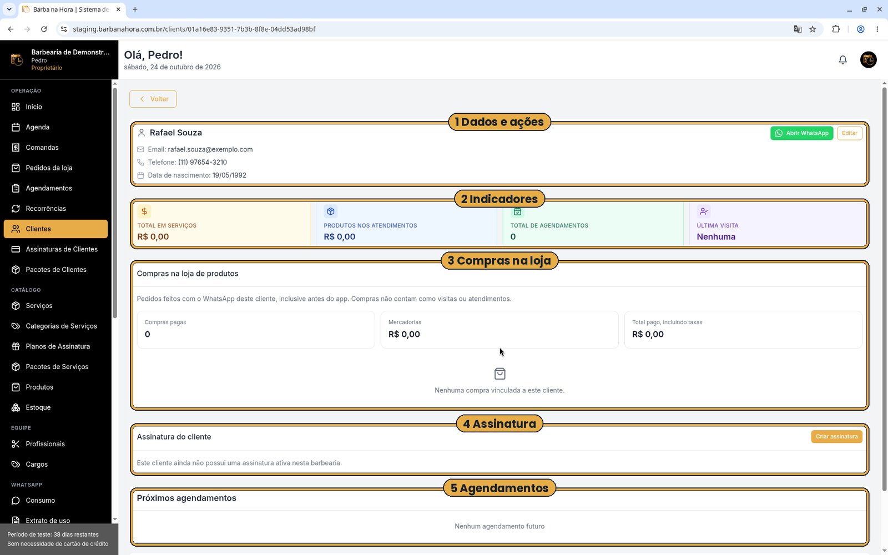Select the highlighted Clientes menu item
Viewport: 888px width, 555px height.
point(56,229)
